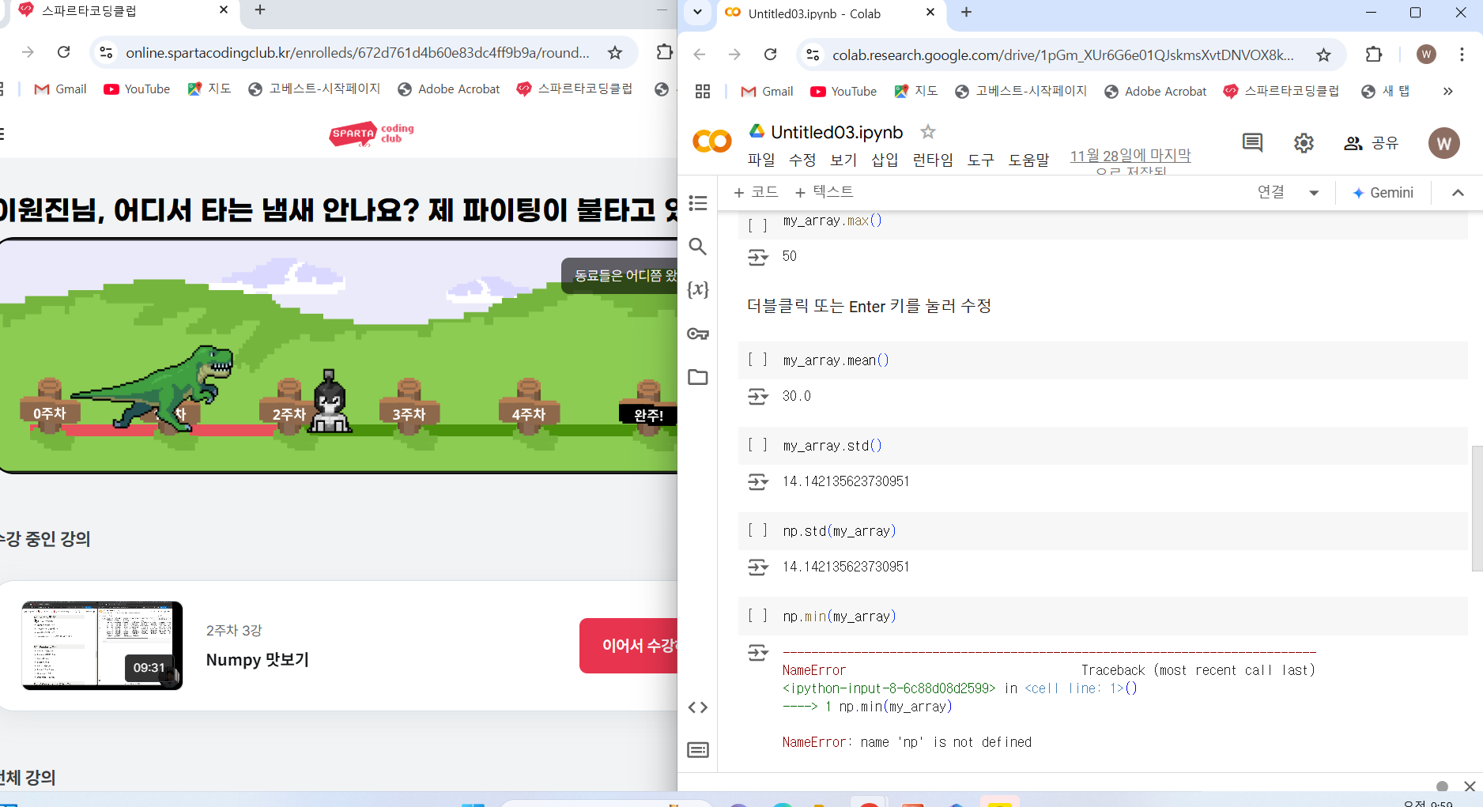The height and width of the screenshot is (807, 1483).
Task: Click the 연결 connect button
Action: click(1271, 192)
